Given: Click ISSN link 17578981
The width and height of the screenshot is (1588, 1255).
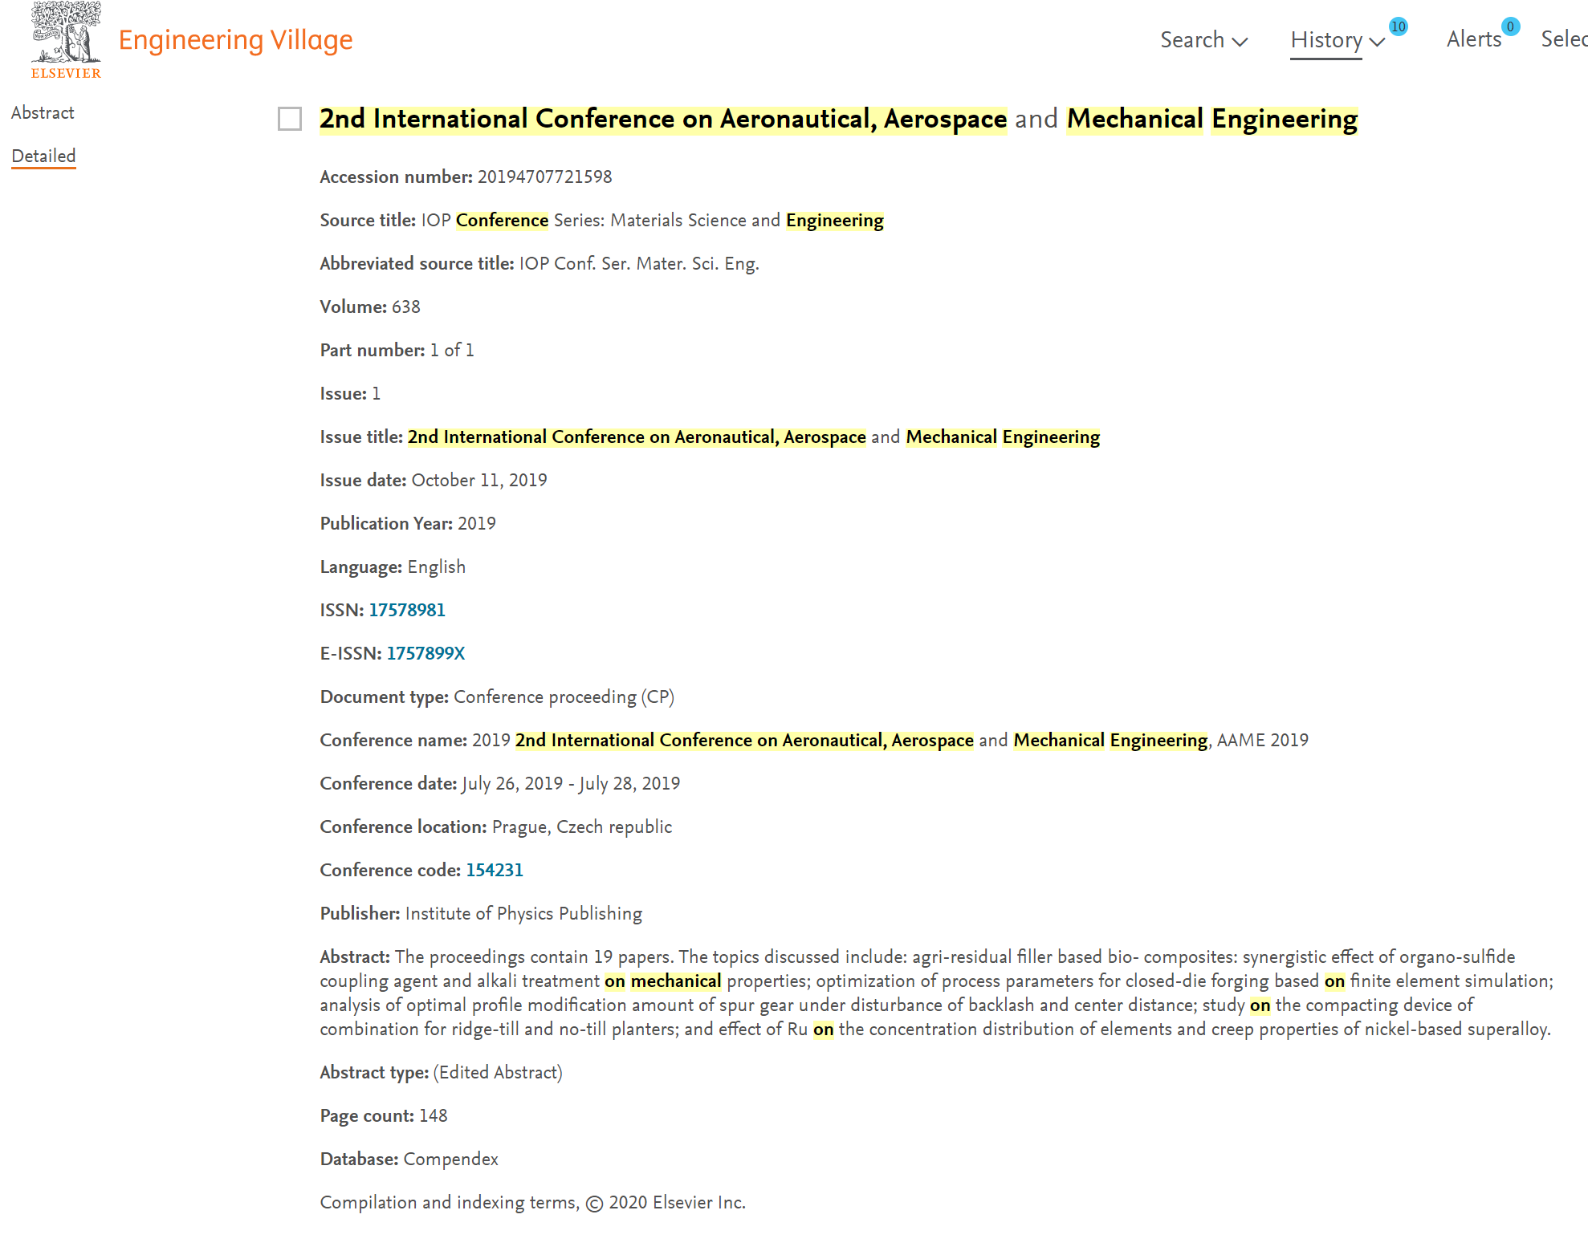Looking at the screenshot, I should [x=407, y=610].
